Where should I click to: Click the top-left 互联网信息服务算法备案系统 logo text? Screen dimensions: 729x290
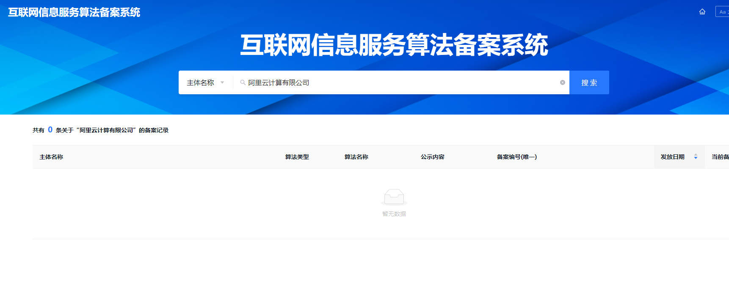point(74,12)
